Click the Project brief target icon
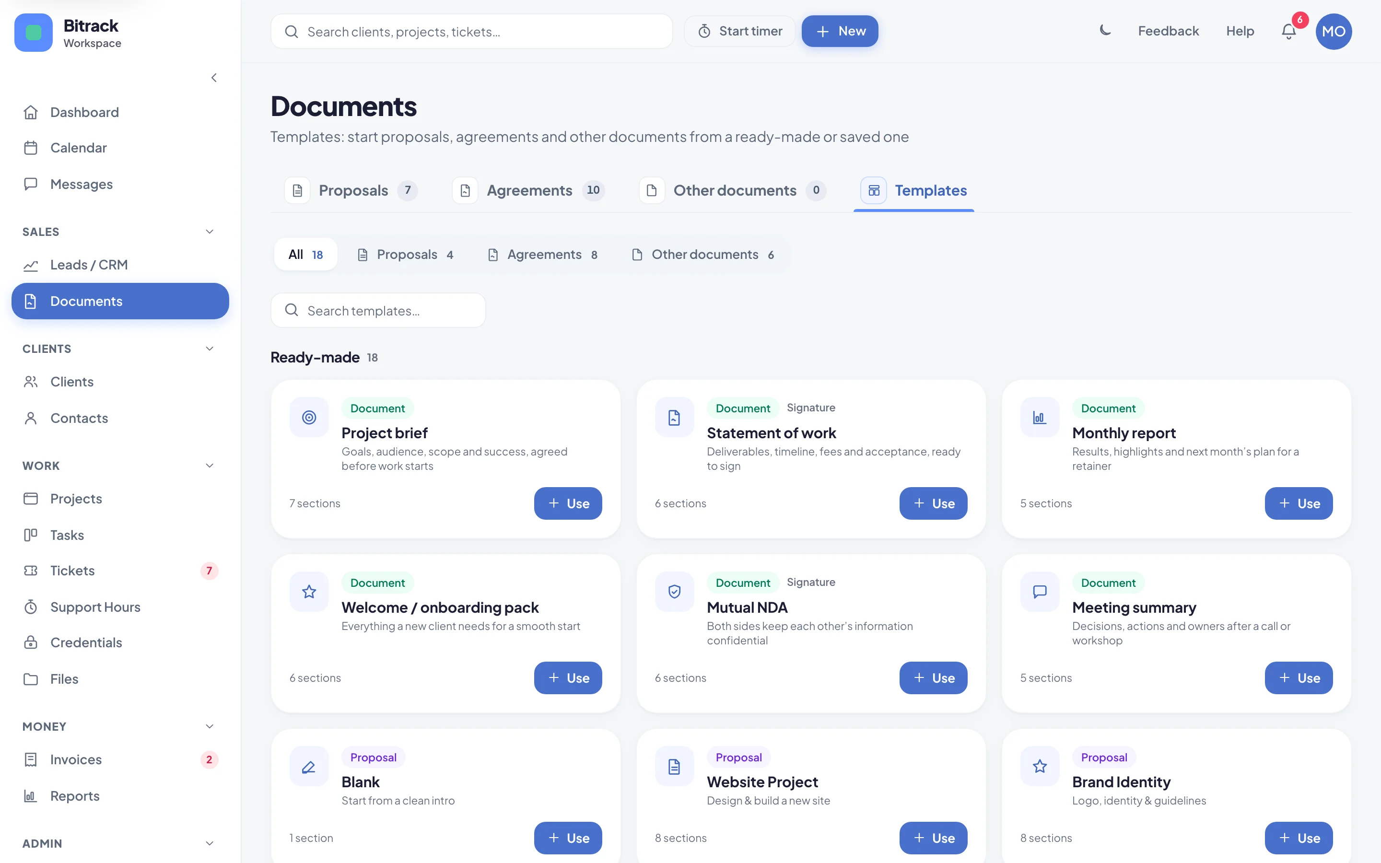Screen dimensions: 1381x863 [x=309, y=417]
